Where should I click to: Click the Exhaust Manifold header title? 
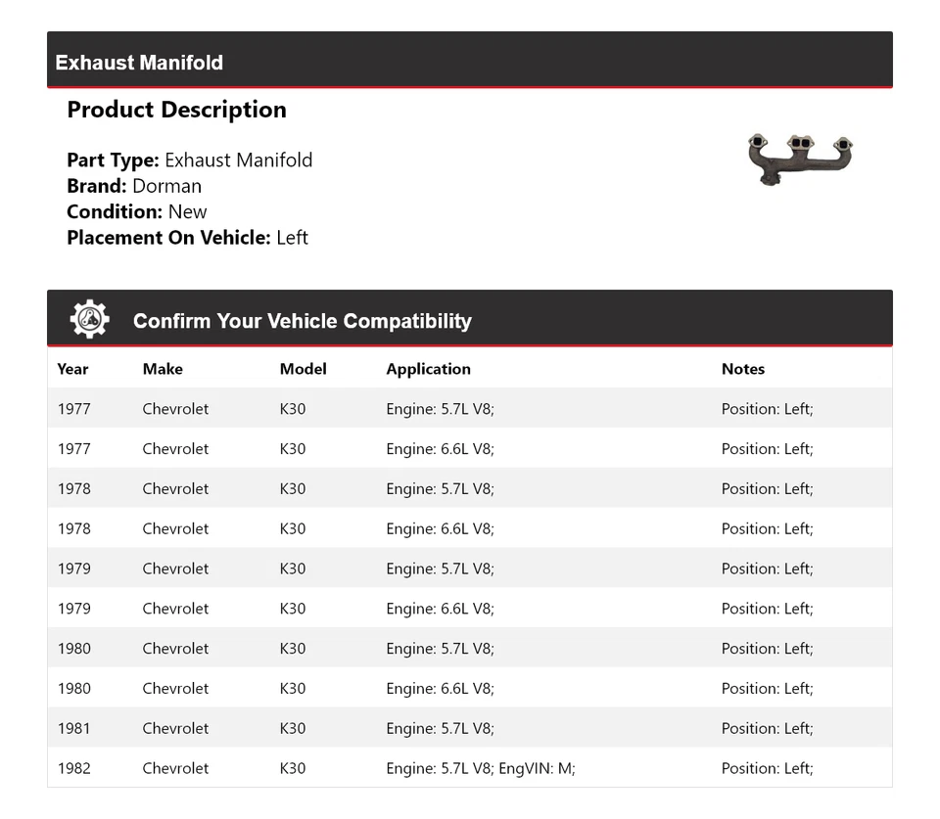click(x=139, y=63)
